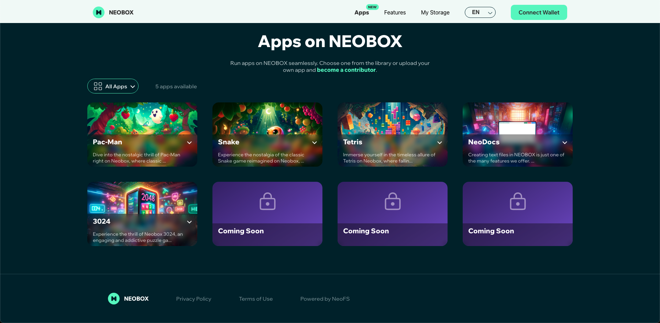Click the NEOBOX logo icon in header
Viewport: 660px width, 323px height.
(x=99, y=12)
